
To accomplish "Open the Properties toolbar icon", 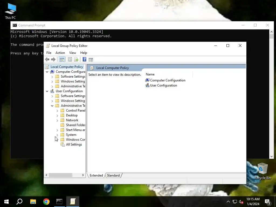I will coord(70,60).
